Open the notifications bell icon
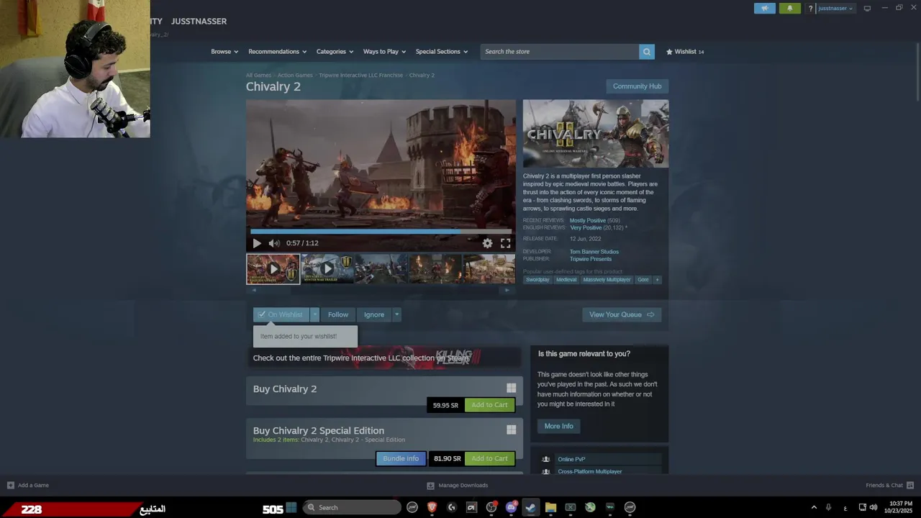Viewport: 921px width, 518px height. click(789, 9)
